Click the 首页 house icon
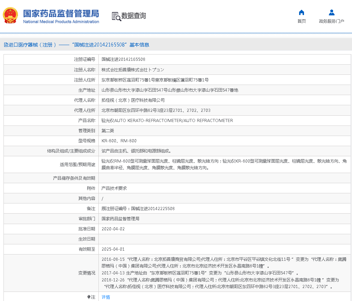Screen dimensions: 352x301 tap(301, 13)
